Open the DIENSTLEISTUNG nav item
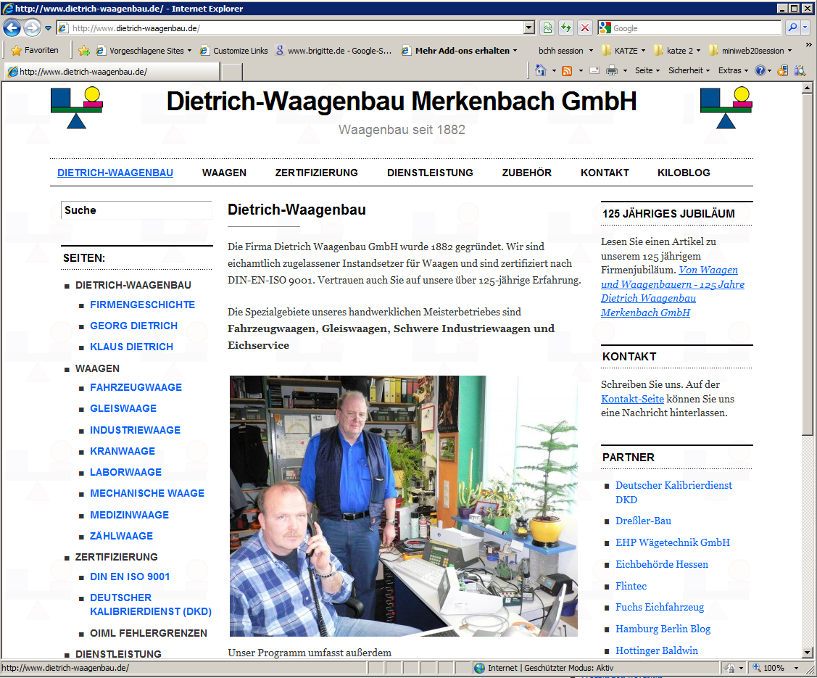Screen dimensions: 817x678 tap(430, 173)
